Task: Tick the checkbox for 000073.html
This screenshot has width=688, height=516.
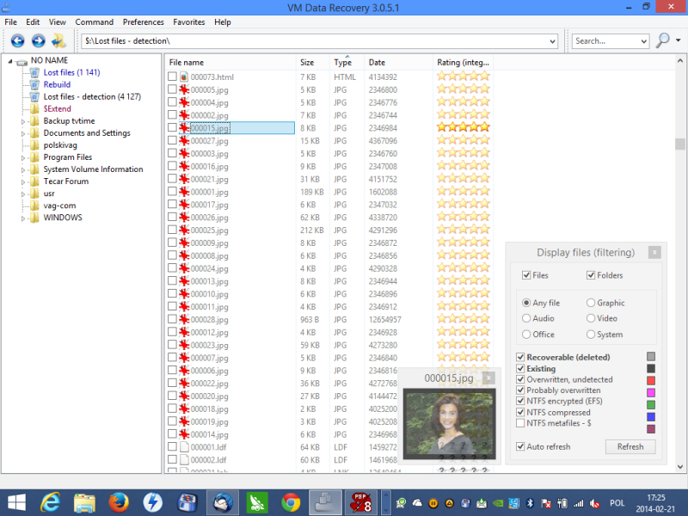Action: pos(173,77)
